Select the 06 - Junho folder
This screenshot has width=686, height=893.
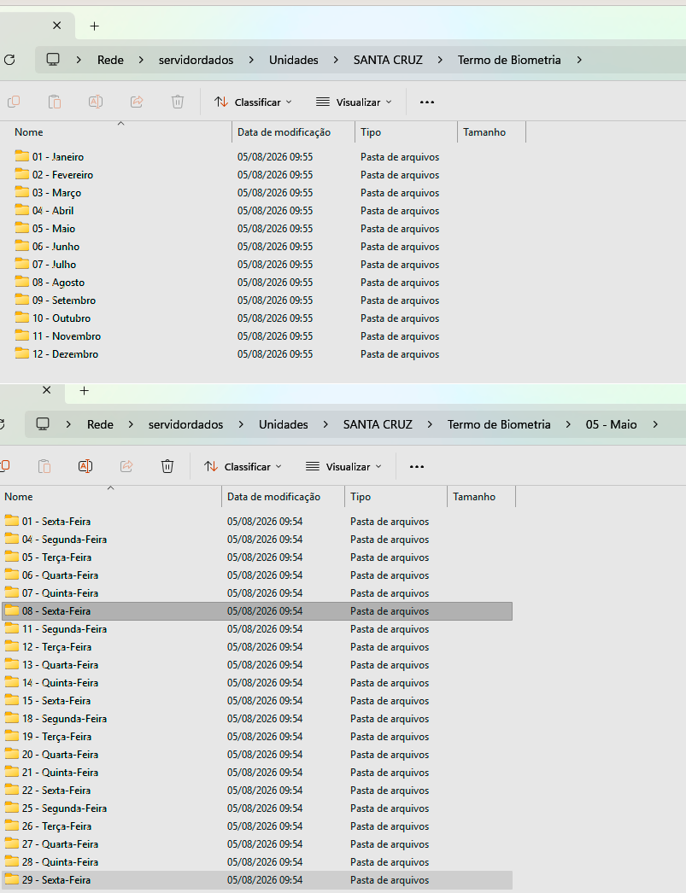pos(56,247)
